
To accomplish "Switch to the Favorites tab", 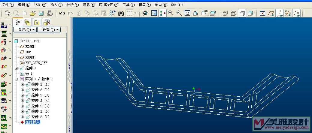I will (37, 23).
